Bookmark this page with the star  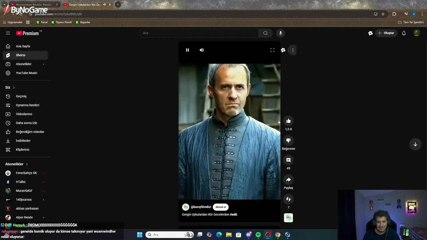(x=383, y=14)
